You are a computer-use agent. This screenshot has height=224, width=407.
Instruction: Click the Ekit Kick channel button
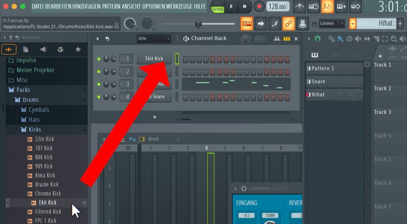(x=154, y=59)
